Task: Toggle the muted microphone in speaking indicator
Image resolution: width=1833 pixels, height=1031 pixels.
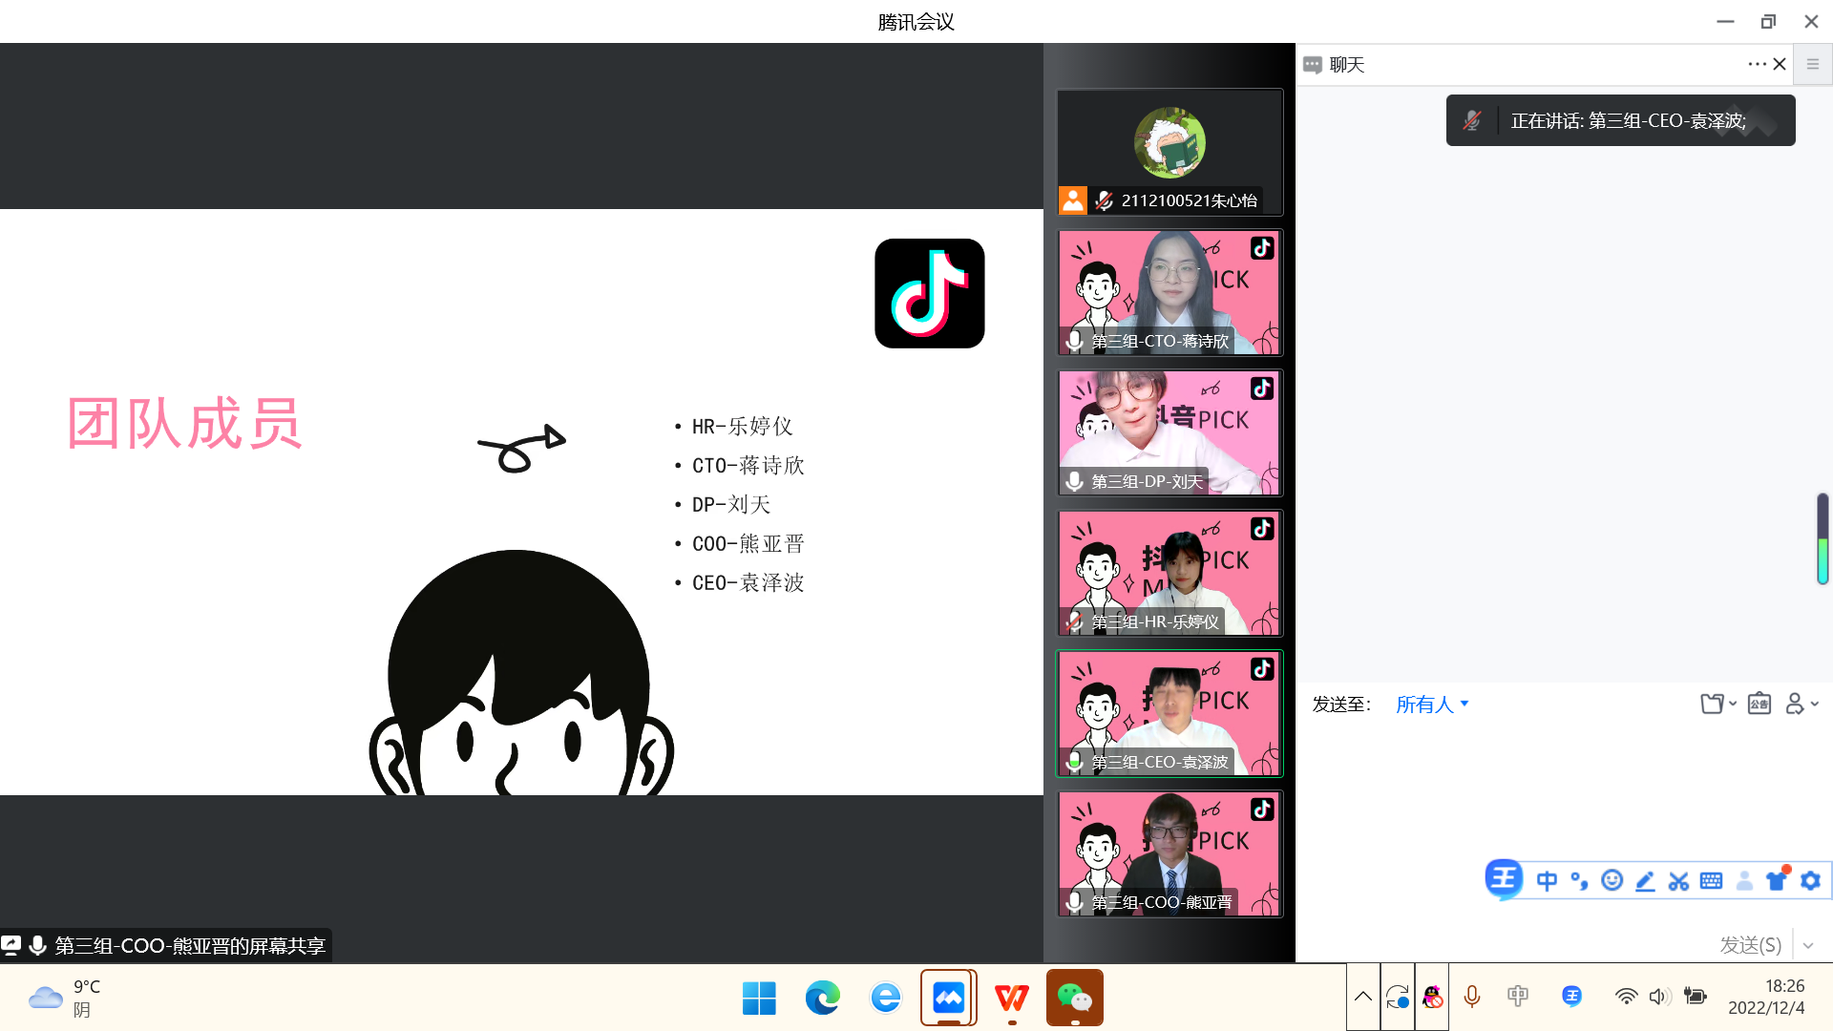Action: [1472, 120]
